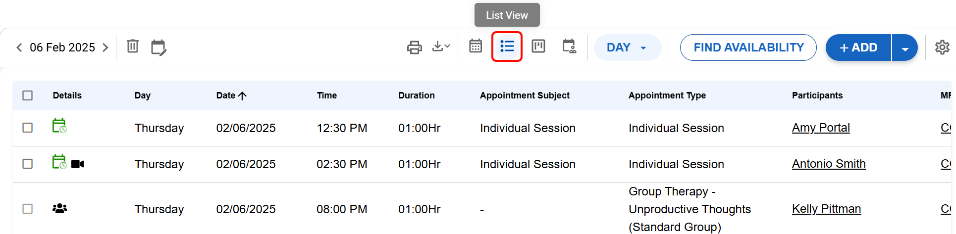956x234 pixels.
Task: Click the edit appointment calendar icon
Action: (159, 47)
